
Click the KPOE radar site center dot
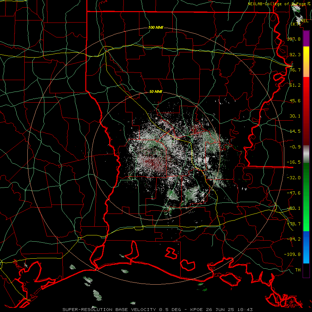pyautogui.click(x=156, y=156)
